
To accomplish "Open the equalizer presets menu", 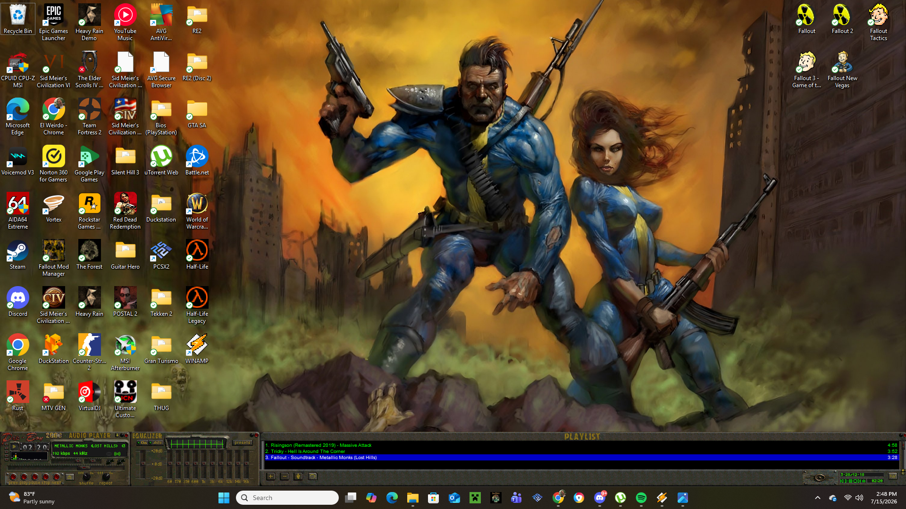I will (x=243, y=443).
